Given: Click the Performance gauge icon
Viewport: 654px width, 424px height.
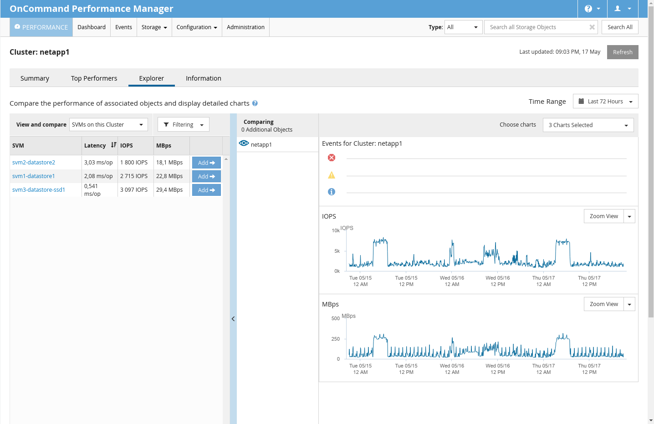Looking at the screenshot, I should pyautogui.click(x=17, y=27).
